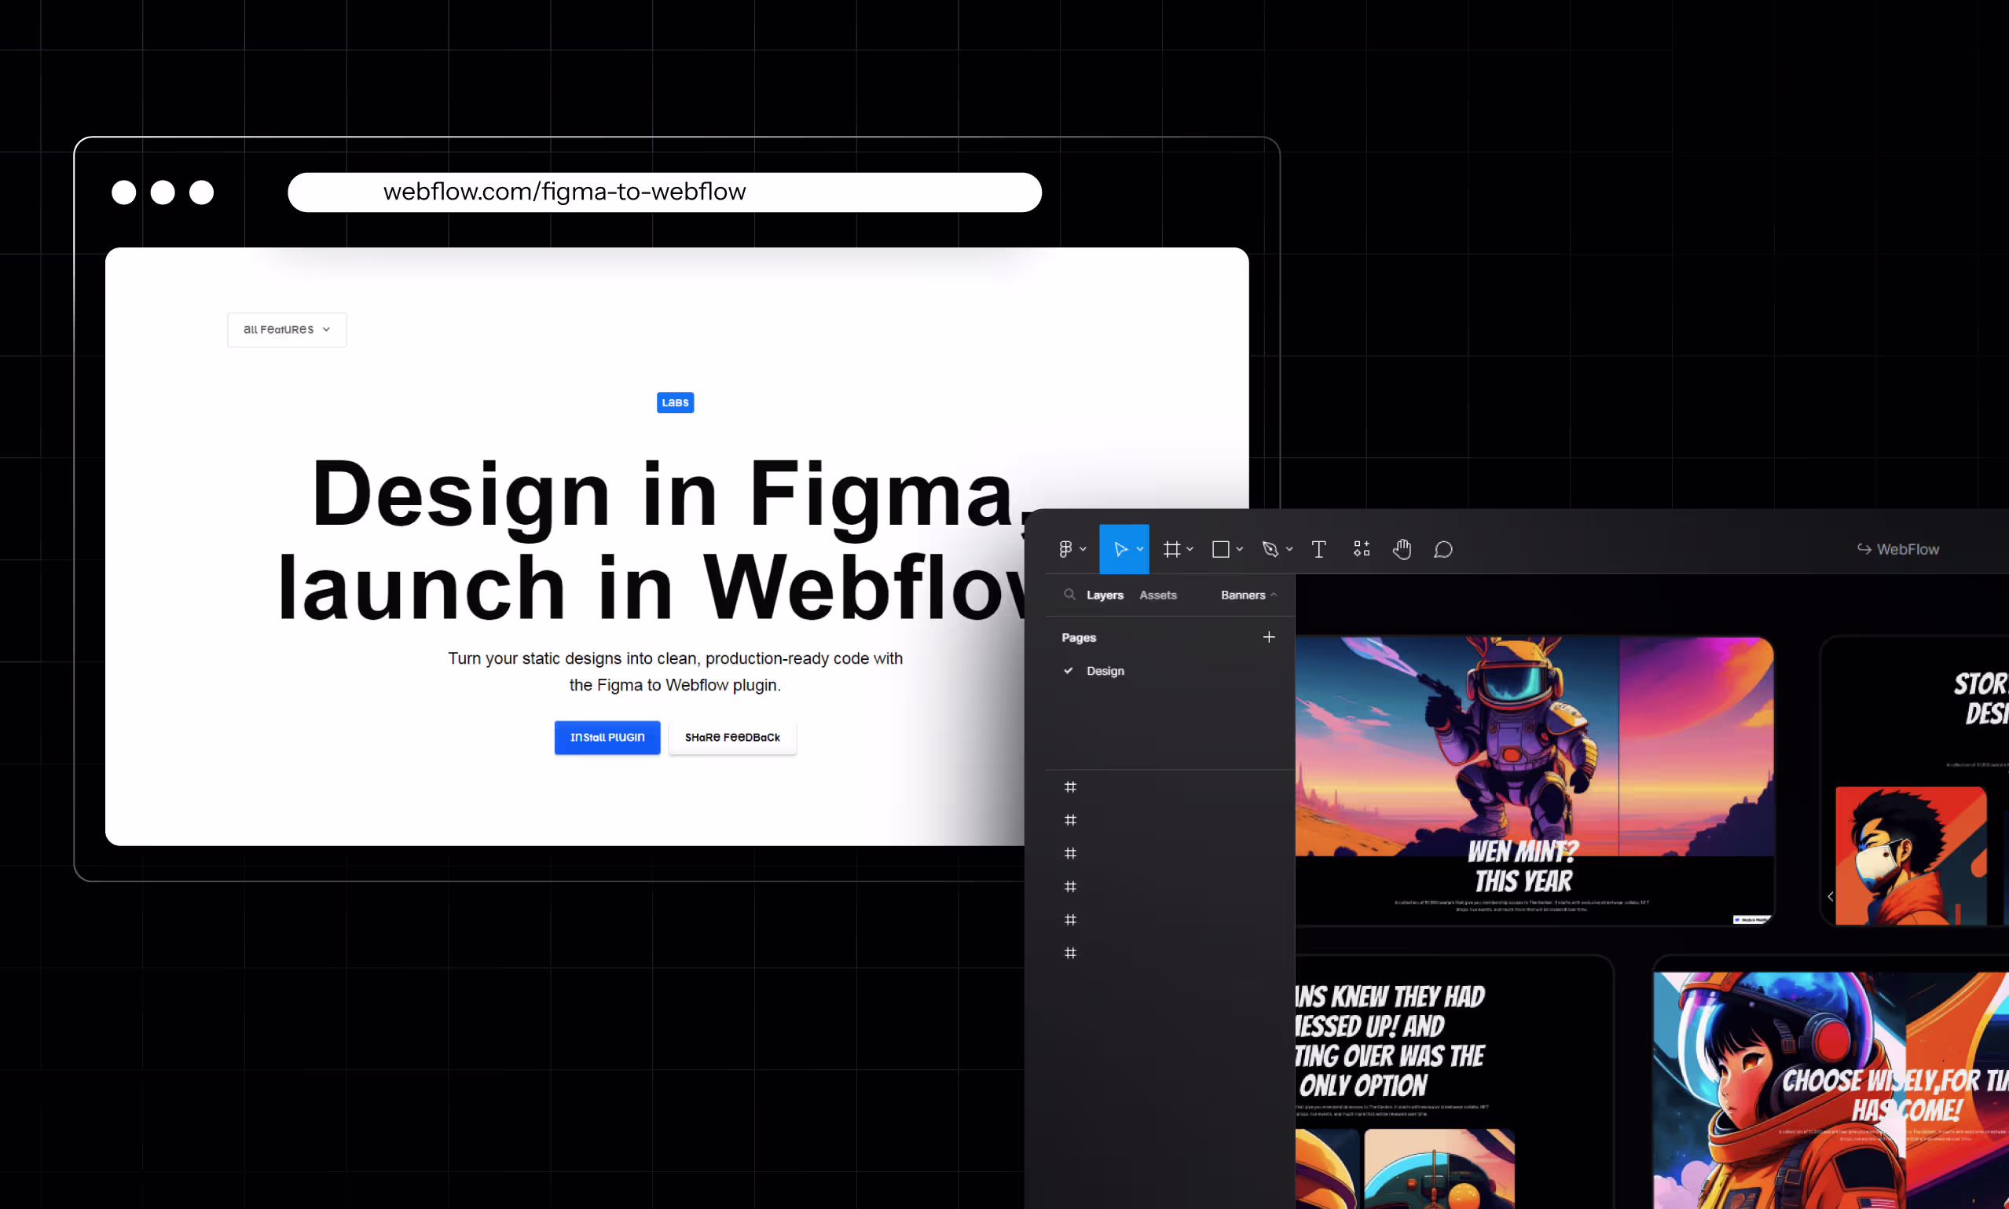Open the Move tool options chevron
This screenshot has width=2009, height=1209.
[x=1140, y=550]
